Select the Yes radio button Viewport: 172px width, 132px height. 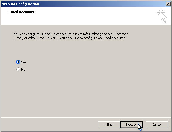pyautogui.click(x=18, y=62)
